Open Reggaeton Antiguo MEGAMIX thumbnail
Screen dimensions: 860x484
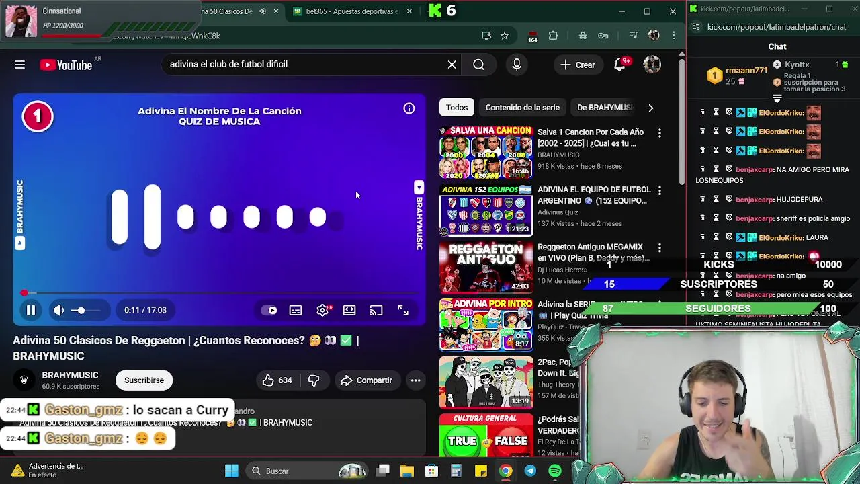point(486,268)
